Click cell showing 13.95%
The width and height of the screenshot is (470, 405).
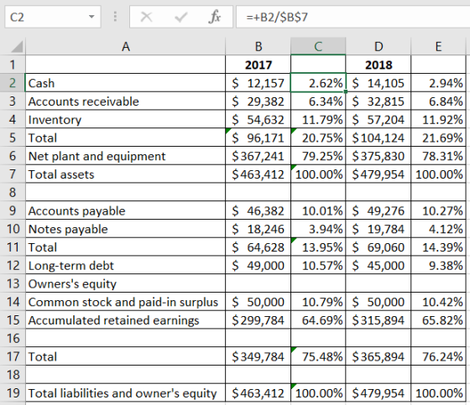[318, 247]
